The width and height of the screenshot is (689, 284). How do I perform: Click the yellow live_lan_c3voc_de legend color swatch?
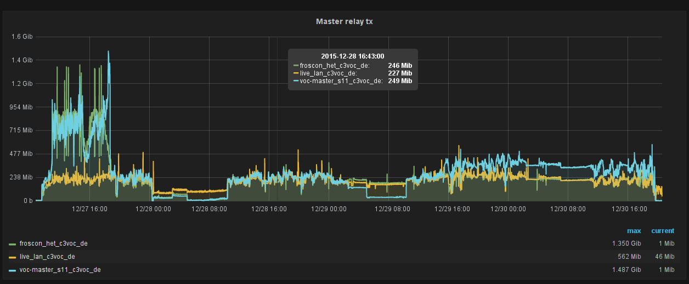click(13, 257)
